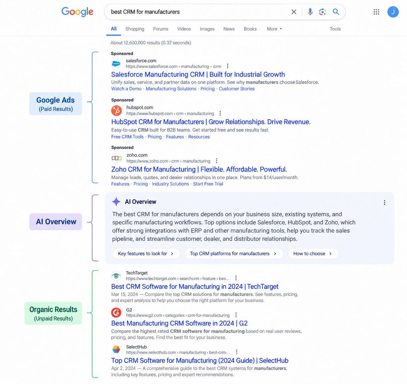This screenshot has height=384, width=407.
Task: Click the salesforce.com URL breadcrumb
Action: pyautogui.click(x=173, y=66)
